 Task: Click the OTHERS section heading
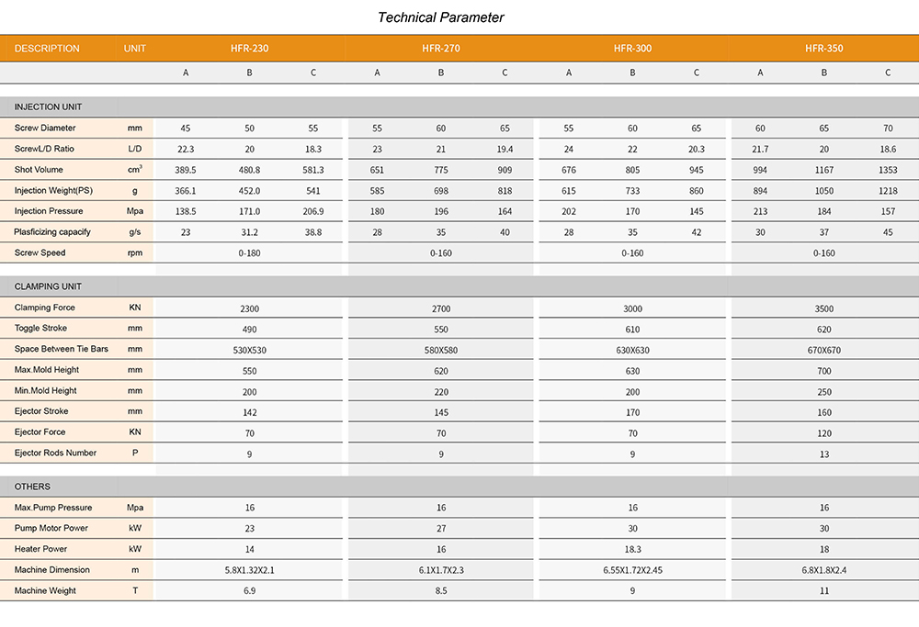coord(33,487)
